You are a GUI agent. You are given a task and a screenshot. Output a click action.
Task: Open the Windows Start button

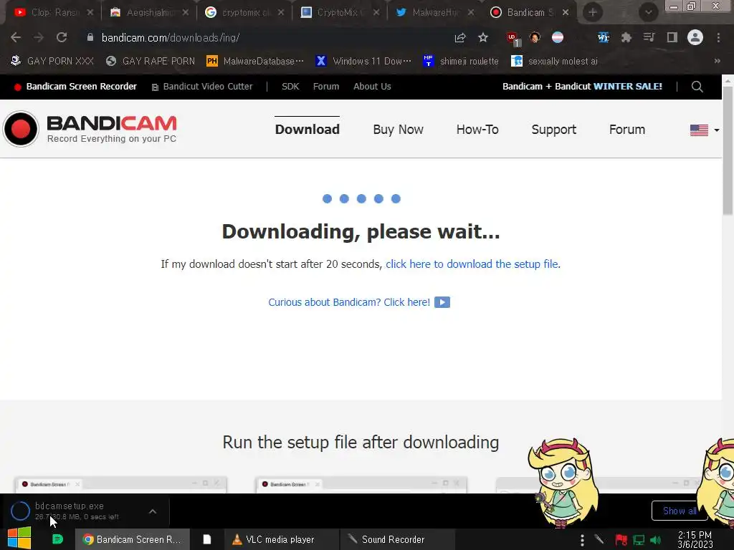19,539
